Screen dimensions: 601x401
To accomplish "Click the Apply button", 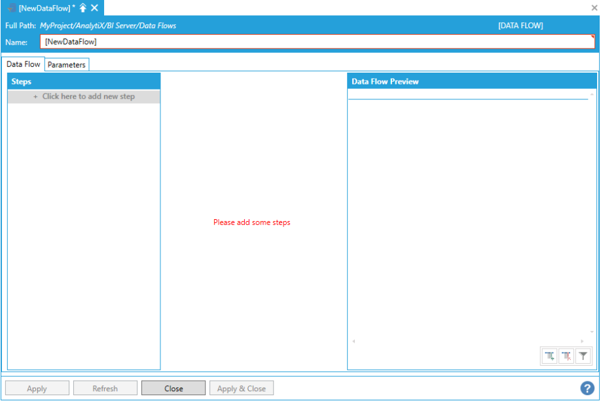I will point(37,389).
